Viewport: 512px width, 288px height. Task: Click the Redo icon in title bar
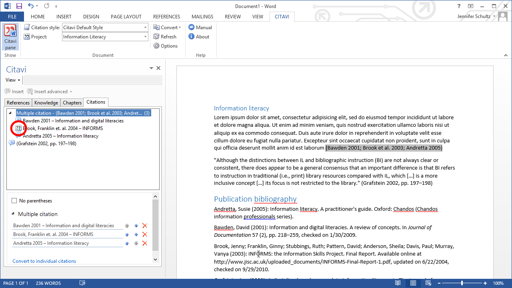tap(46, 6)
